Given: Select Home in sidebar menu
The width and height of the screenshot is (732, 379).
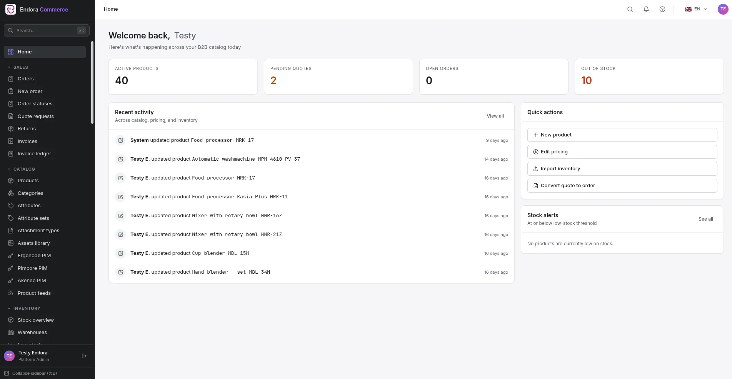Looking at the screenshot, I should click(x=45, y=52).
